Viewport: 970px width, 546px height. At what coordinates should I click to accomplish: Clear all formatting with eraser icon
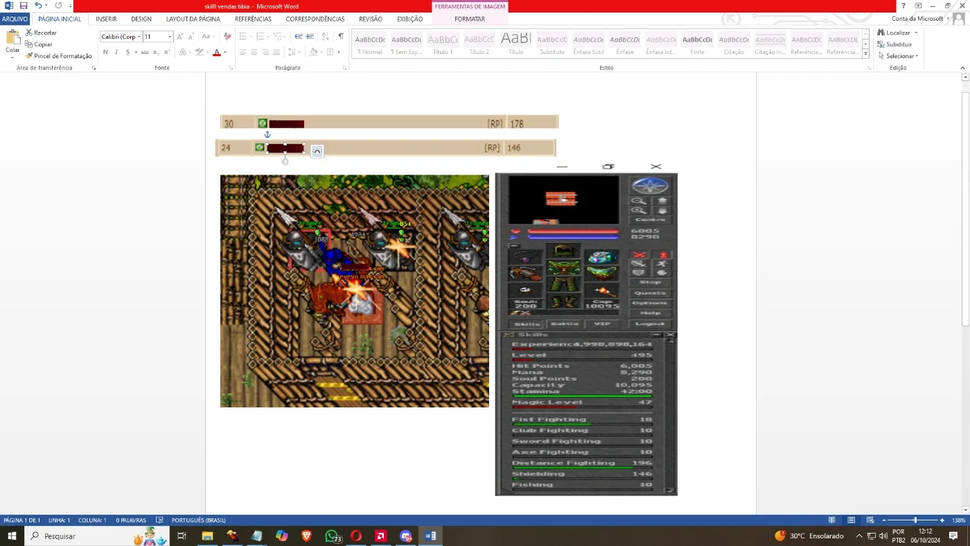(x=227, y=37)
